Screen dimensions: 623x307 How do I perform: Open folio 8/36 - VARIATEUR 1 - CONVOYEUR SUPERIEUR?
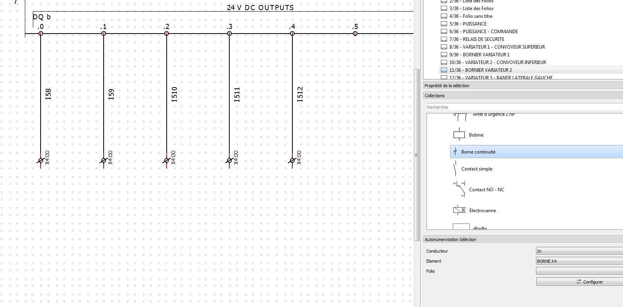tap(497, 47)
